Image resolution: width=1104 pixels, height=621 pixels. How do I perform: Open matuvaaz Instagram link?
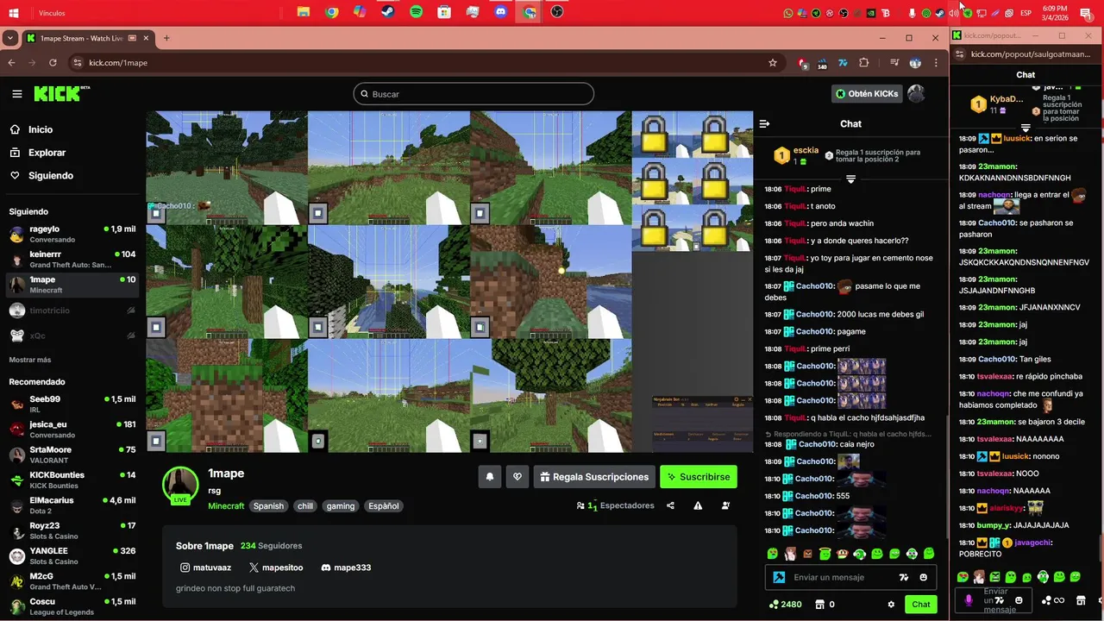[x=205, y=568]
